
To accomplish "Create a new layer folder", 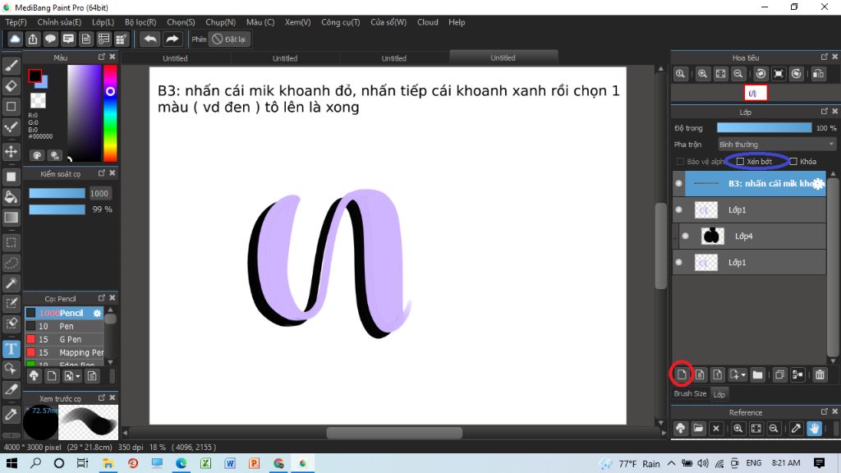I will tap(757, 374).
